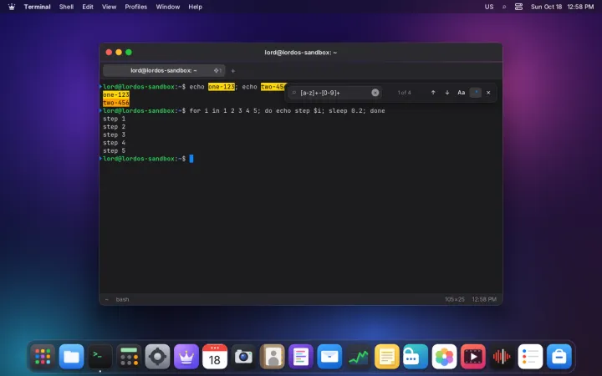Click the magnifier icon in find bar
Screen dimensions: 602x376
[x=294, y=93]
